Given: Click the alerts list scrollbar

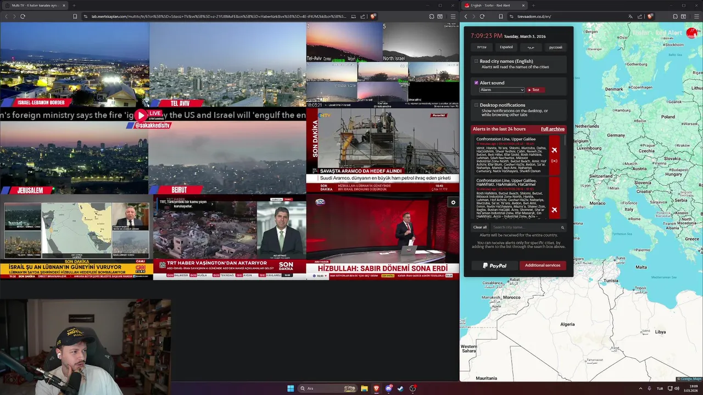Looking at the screenshot, I should click(x=565, y=141).
